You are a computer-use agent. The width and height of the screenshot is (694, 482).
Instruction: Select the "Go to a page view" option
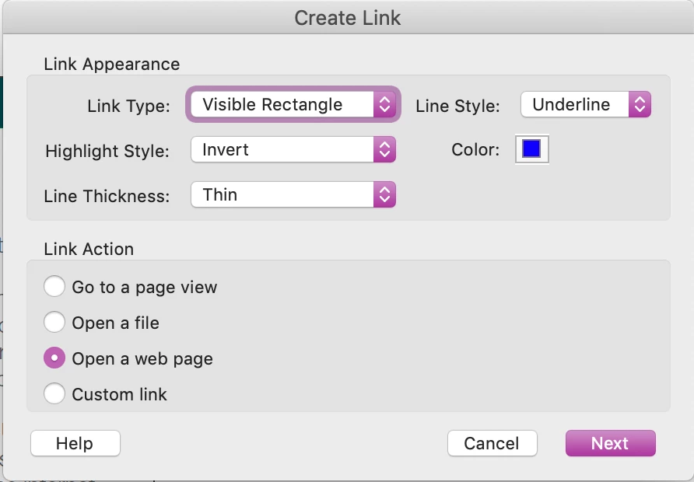54,287
